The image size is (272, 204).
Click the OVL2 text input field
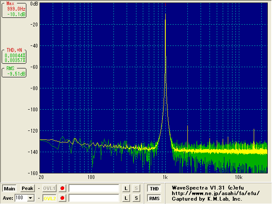(94, 198)
